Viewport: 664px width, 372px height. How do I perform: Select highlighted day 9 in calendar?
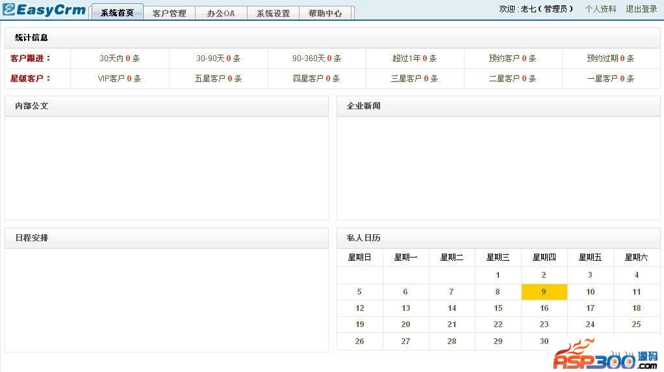point(544,292)
